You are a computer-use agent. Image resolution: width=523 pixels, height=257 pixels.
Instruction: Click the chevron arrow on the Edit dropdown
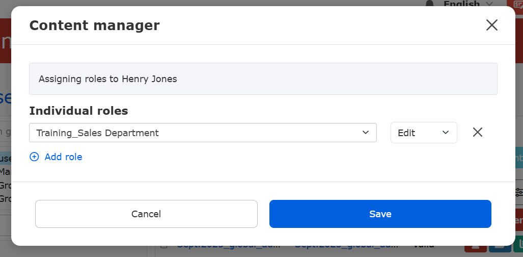[446, 133]
